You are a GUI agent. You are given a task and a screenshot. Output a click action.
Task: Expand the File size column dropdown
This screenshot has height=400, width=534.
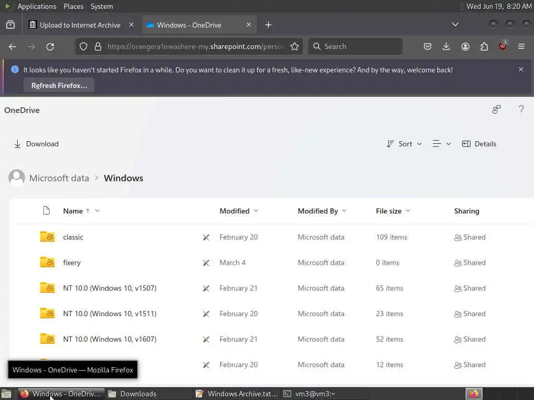coord(408,211)
